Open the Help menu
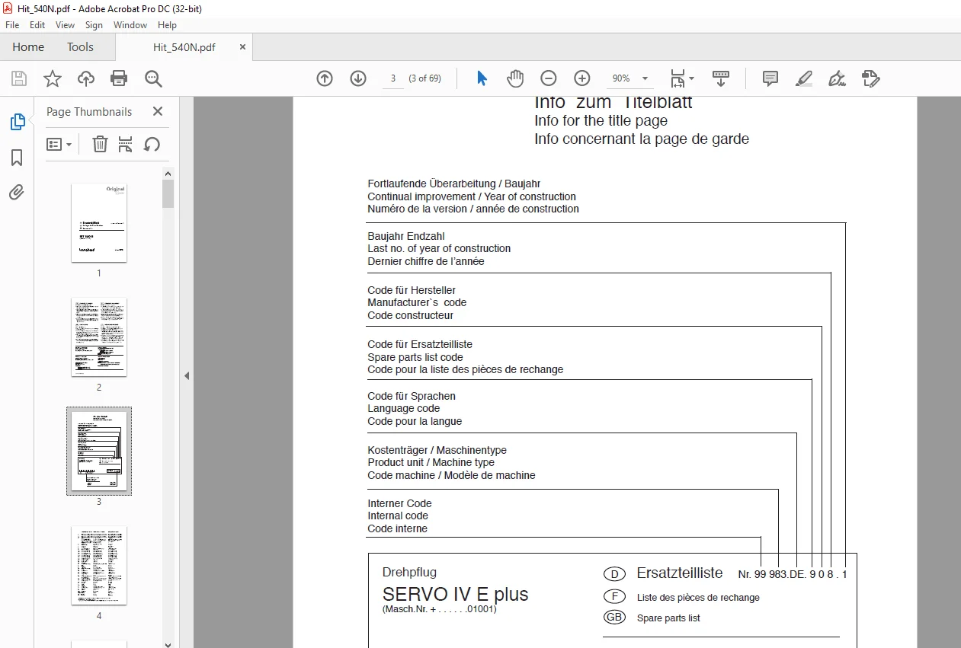 coord(167,25)
